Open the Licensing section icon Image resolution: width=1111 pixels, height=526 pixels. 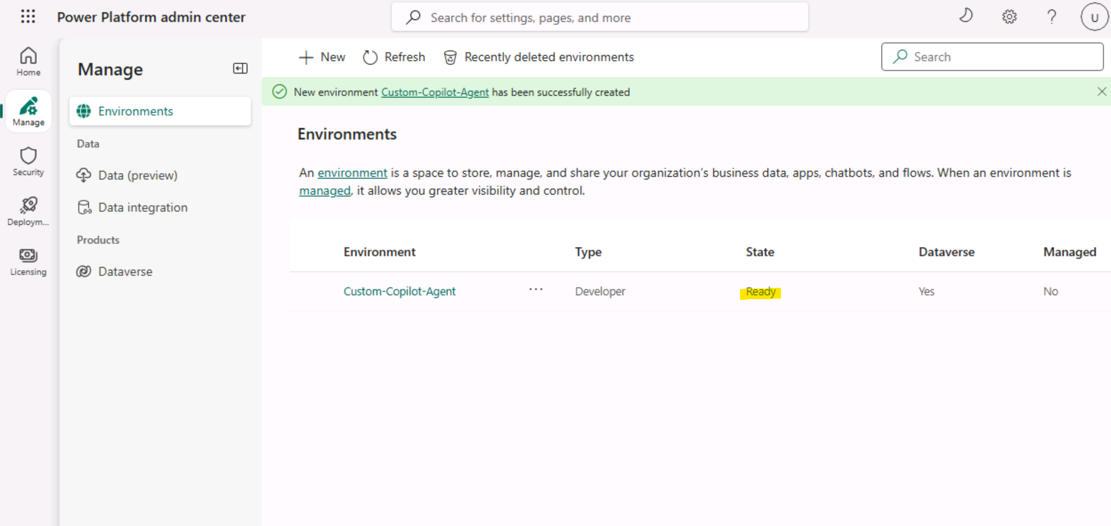[28, 261]
